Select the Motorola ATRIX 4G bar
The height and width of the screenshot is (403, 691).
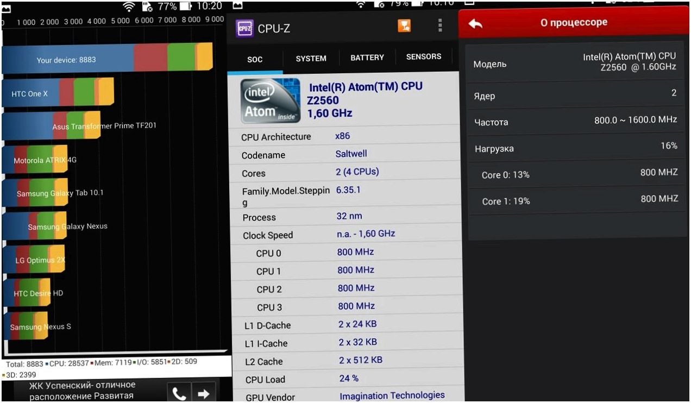coord(35,160)
